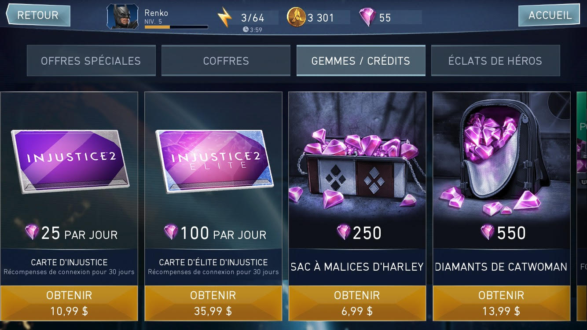Screen dimensions: 587x330
Task: Select the gem icon next to 100 par jour
Action: pyautogui.click(x=171, y=232)
